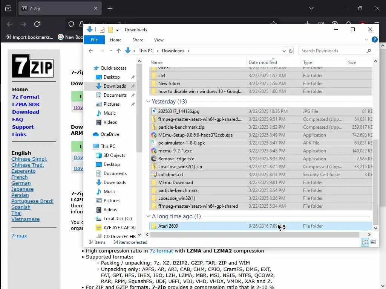
Task: Open address bar history dropdown
Action: 284,51
